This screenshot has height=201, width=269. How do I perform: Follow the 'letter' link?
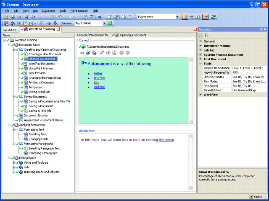click(98, 74)
